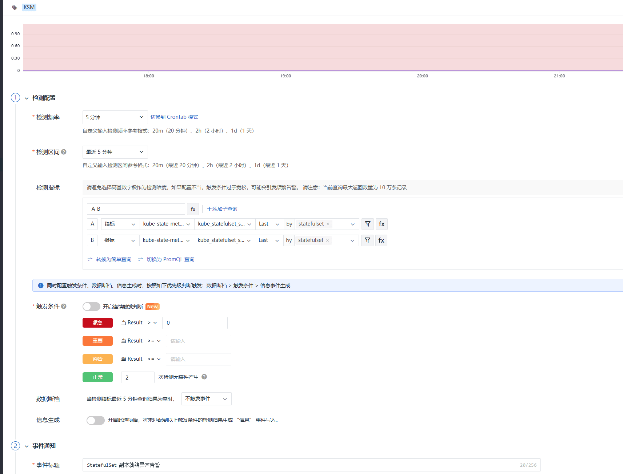Collapse the 事件通知 section
Screen dimensions: 623x474
[x=27, y=446]
